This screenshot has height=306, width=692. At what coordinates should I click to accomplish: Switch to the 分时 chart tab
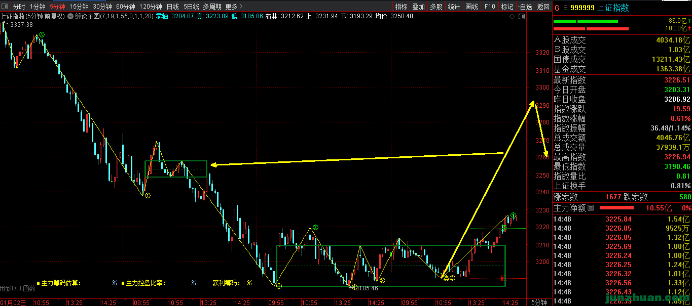19,7
